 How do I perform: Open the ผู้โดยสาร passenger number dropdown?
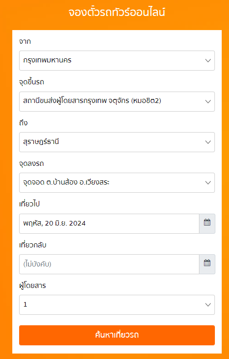[117, 305]
